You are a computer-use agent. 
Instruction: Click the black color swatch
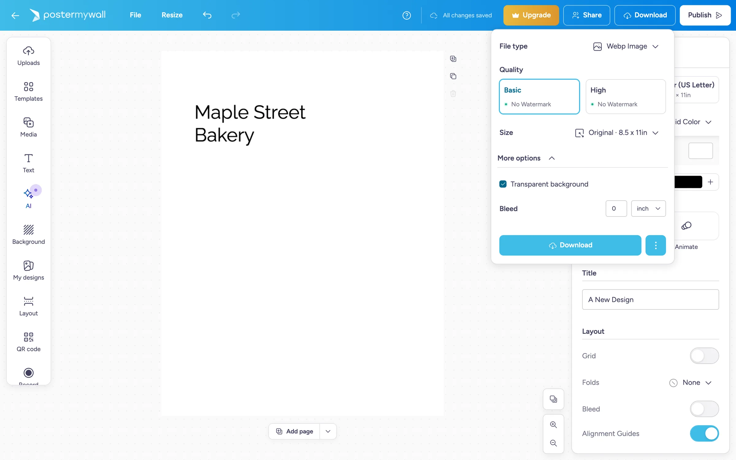click(x=688, y=182)
